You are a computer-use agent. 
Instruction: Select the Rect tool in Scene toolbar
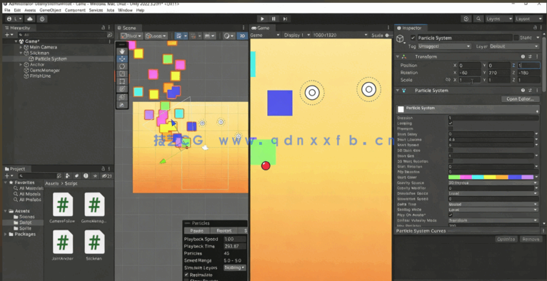tap(121, 81)
